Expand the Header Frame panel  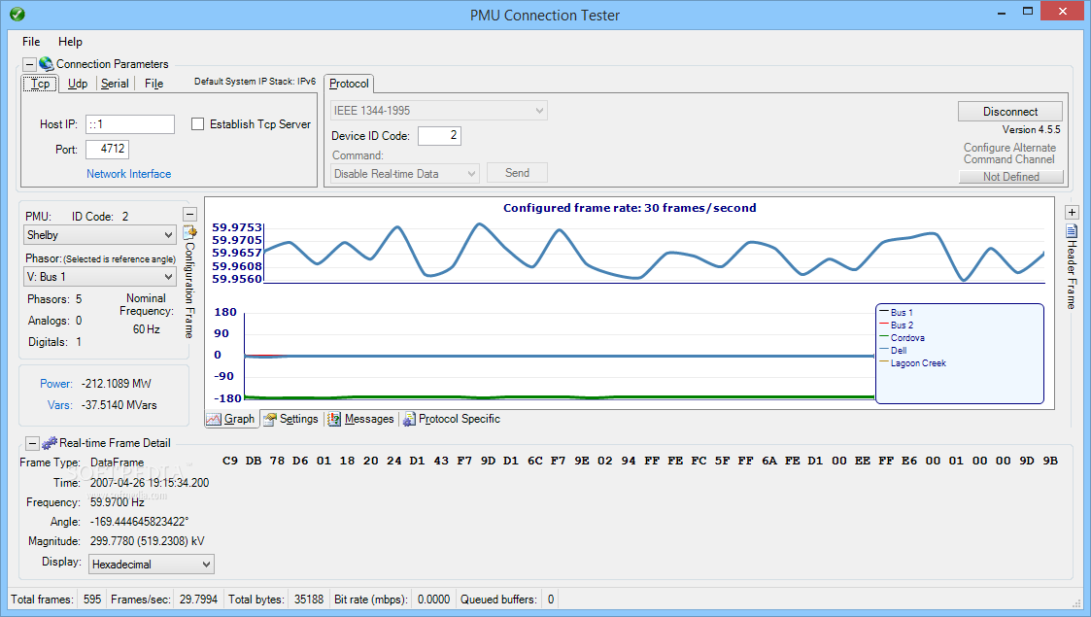[1072, 213]
